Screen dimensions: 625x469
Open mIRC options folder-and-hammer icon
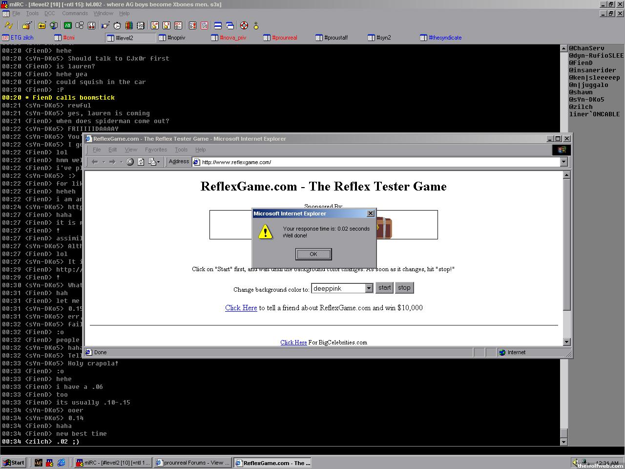point(26,25)
